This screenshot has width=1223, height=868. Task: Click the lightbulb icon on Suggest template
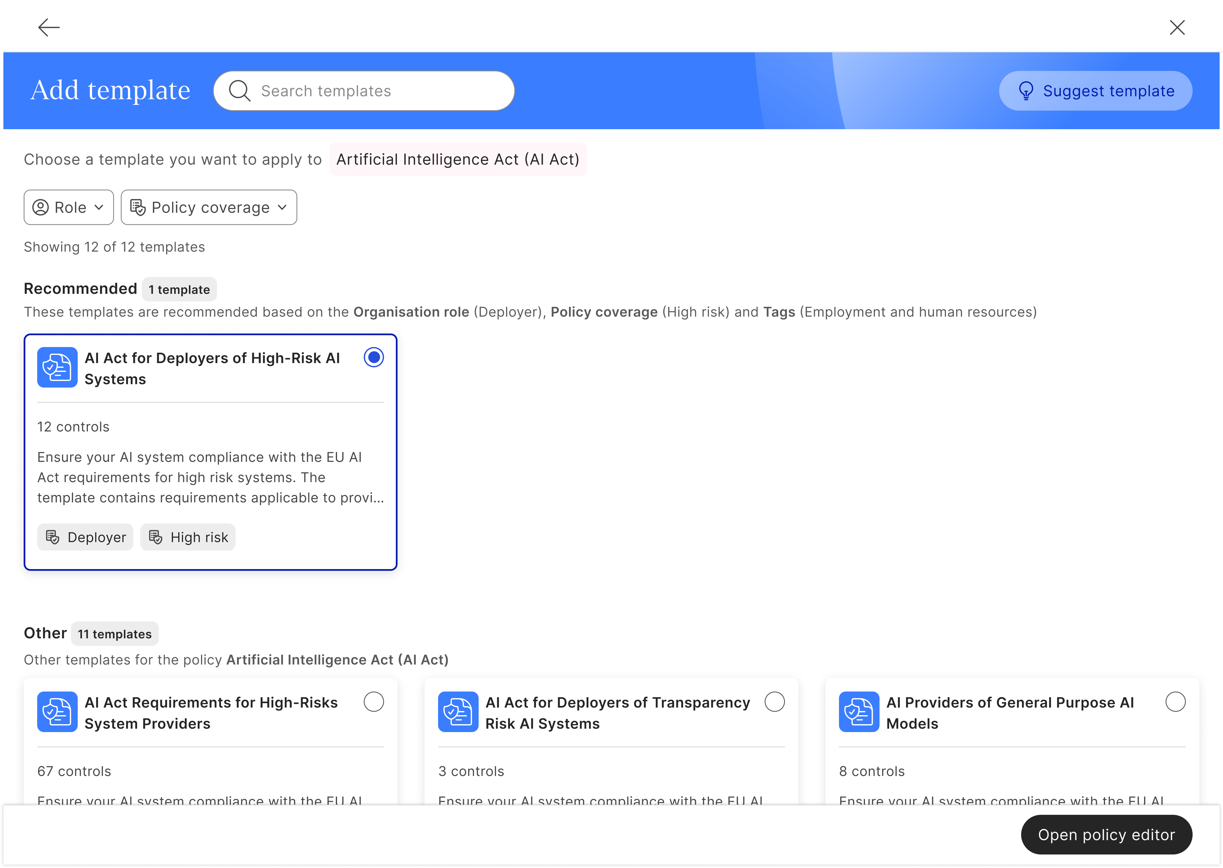click(x=1026, y=91)
